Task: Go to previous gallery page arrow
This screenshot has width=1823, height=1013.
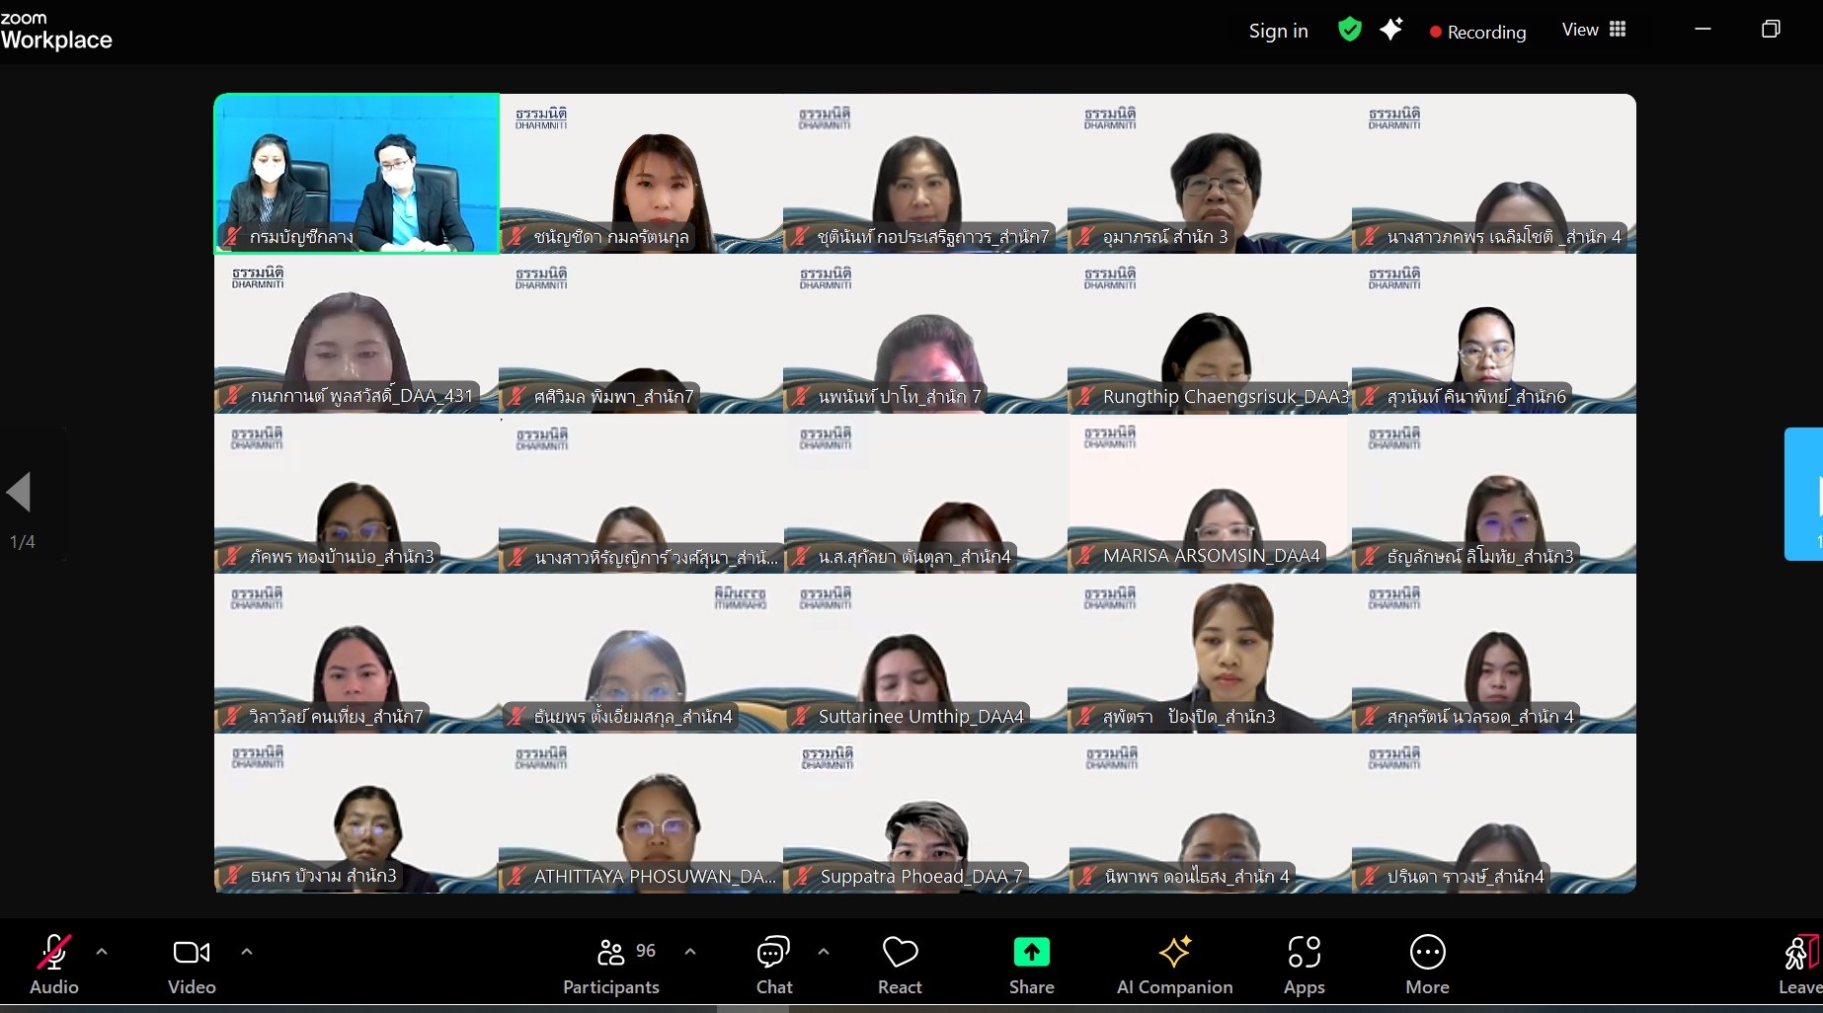Action: (20, 492)
